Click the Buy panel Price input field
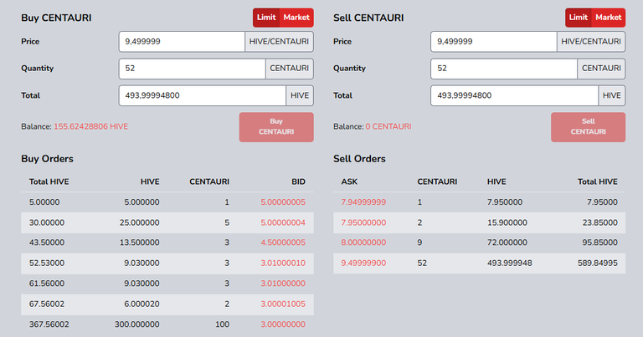The width and height of the screenshot is (643, 337). (x=182, y=42)
